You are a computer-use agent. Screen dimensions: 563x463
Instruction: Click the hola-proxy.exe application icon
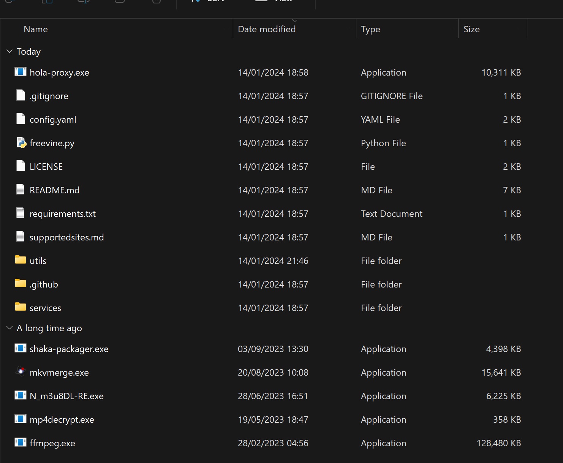pos(21,72)
